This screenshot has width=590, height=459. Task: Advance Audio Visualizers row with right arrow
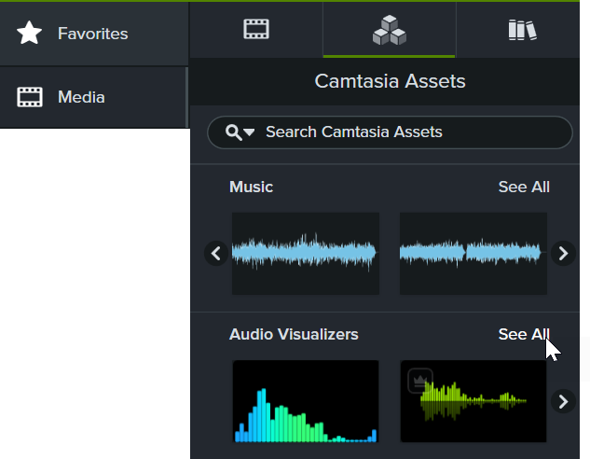tap(563, 401)
